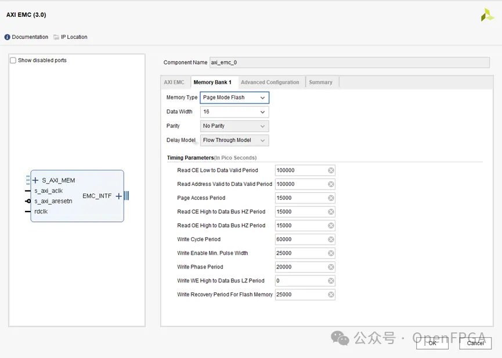Image resolution: width=502 pixels, height=358 pixels.
Task: Open the Delay Model dropdown
Action: (x=234, y=140)
